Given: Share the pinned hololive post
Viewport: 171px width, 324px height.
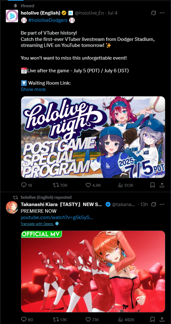Looking at the screenshot, I should [162, 185].
